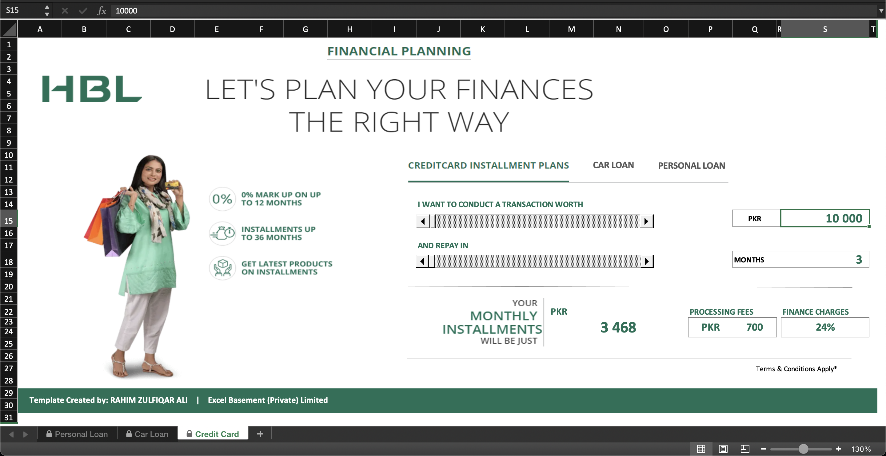The image size is (886, 456).
Task: Increase transaction amount with right scrollbar arrow
Action: tap(646, 221)
